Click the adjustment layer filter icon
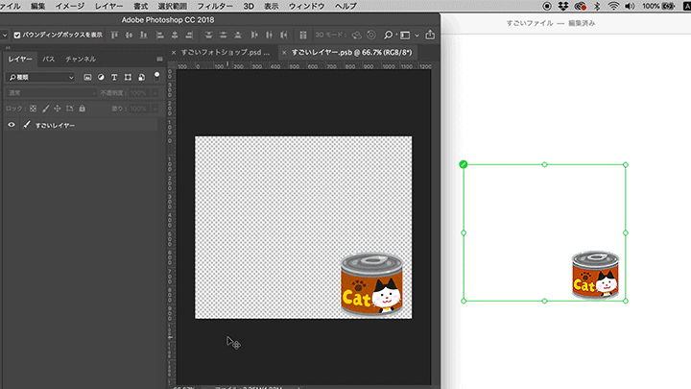Viewport: 691px width, 389px height. click(101, 77)
